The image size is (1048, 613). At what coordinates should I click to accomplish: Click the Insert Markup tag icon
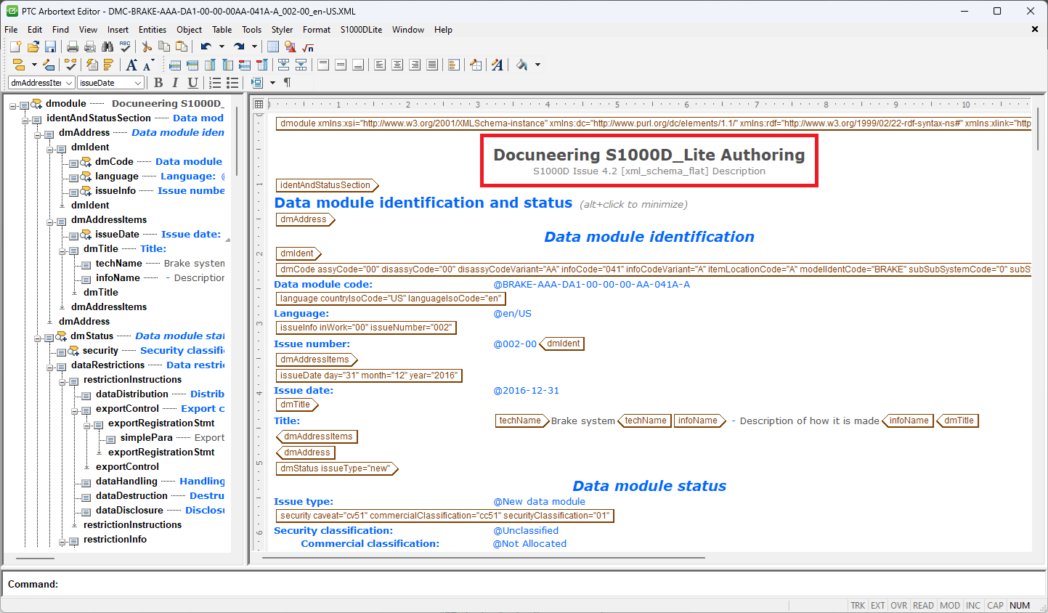[20, 65]
